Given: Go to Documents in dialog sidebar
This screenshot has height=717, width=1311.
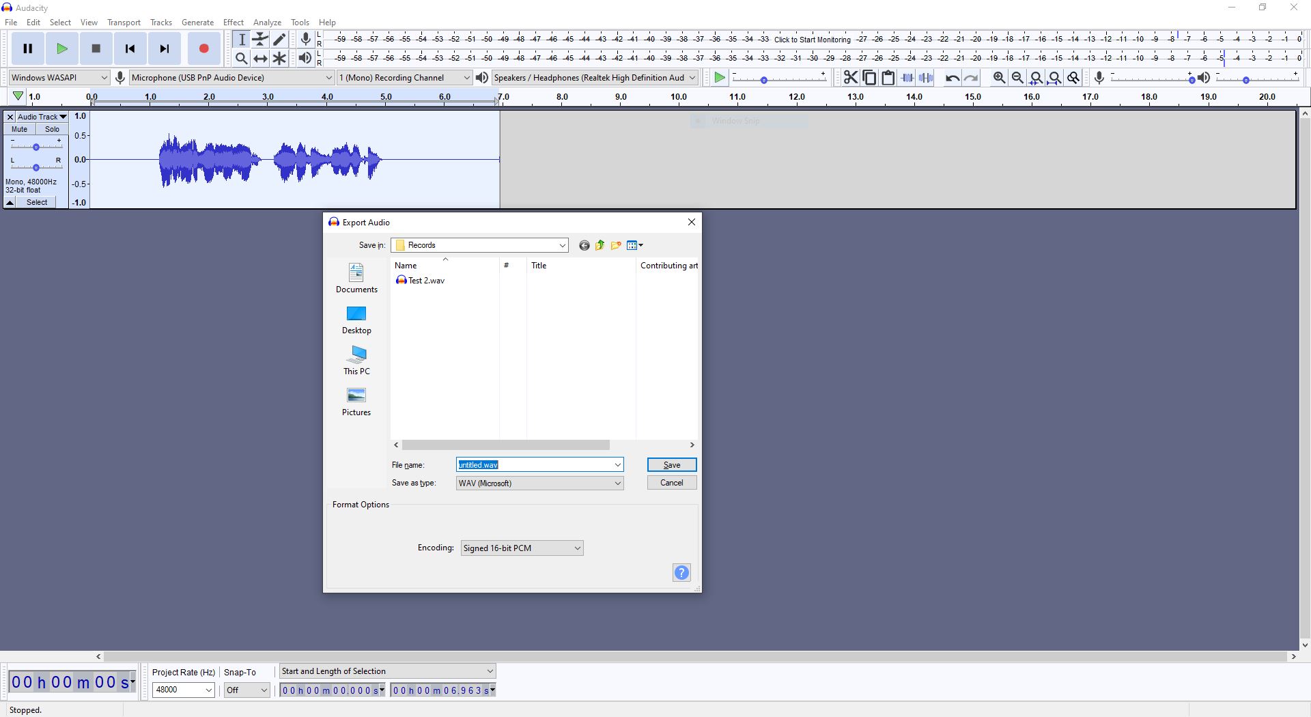Looking at the screenshot, I should (x=356, y=279).
